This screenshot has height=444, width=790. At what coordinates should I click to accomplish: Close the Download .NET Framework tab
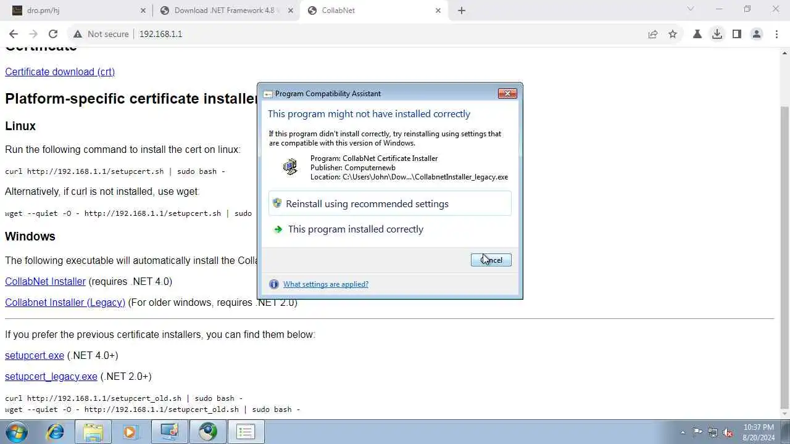pyautogui.click(x=291, y=10)
